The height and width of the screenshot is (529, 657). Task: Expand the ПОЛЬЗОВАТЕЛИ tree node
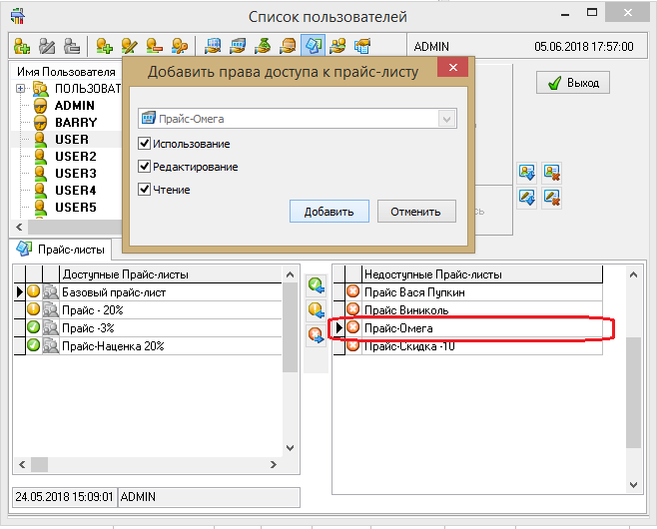21,89
